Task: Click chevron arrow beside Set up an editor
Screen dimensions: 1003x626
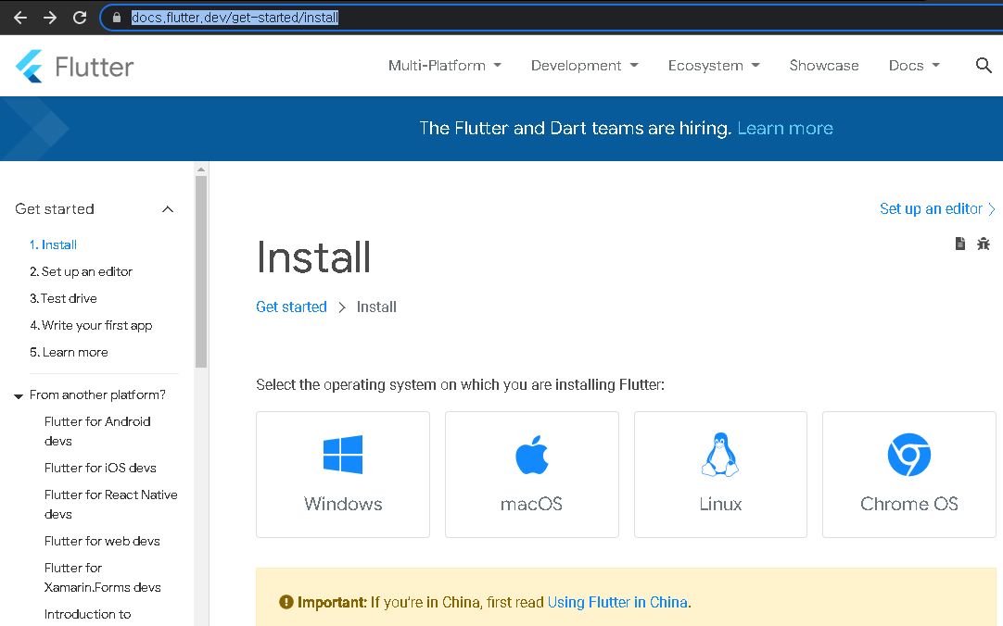Action: coord(992,209)
